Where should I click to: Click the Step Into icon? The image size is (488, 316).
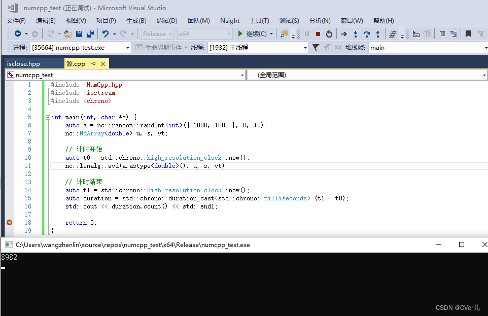click(x=356, y=33)
